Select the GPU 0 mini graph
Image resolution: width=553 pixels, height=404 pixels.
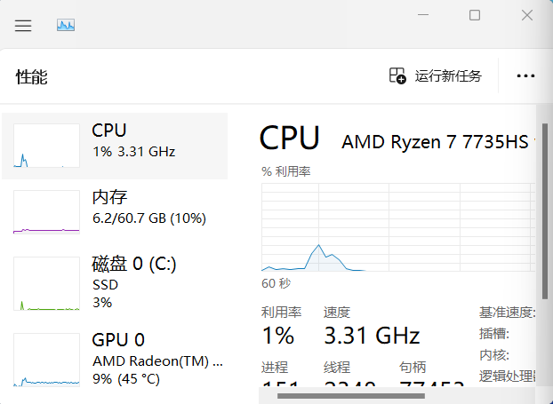tap(46, 360)
